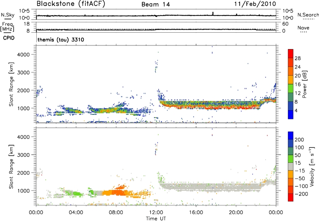This screenshot has height=221, width=319.
Task: Click the 'Nave' legend label
Action: [x=303, y=28]
